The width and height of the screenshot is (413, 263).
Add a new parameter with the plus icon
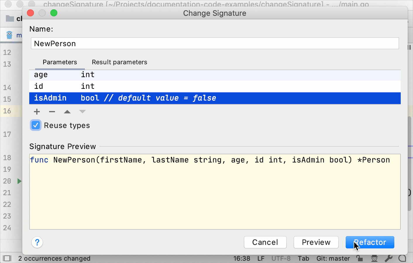pyautogui.click(x=37, y=112)
